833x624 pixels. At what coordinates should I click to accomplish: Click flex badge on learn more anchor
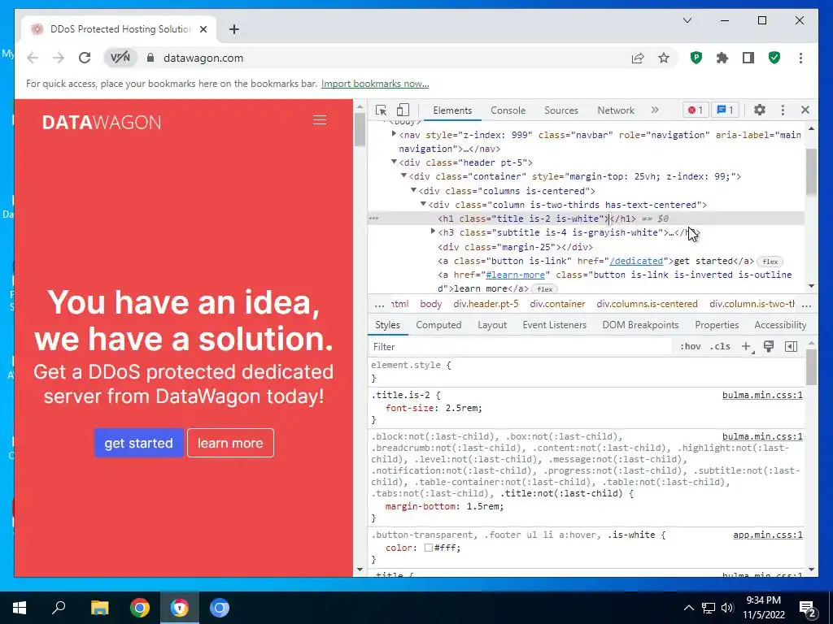tap(544, 289)
